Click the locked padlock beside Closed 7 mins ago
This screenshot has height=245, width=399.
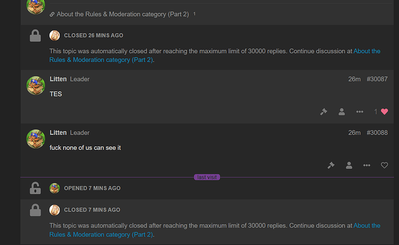pyautogui.click(x=35, y=210)
